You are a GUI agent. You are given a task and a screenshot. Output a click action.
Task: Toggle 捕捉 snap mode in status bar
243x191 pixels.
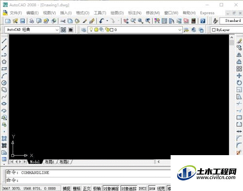coord(67,189)
